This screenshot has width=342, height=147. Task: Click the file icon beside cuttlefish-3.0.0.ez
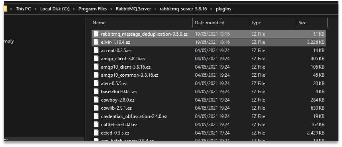tap(96, 124)
